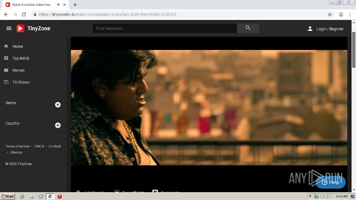Click the TinyZone logo
This screenshot has height=200, width=356.
(x=34, y=28)
